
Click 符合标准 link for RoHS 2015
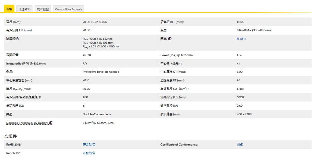point(89,145)
